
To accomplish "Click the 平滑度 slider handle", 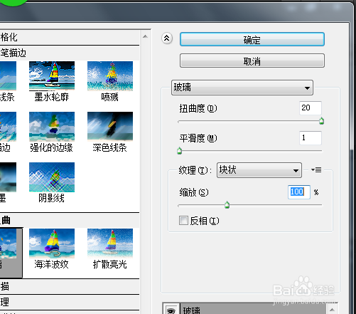I will coord(180,151).
